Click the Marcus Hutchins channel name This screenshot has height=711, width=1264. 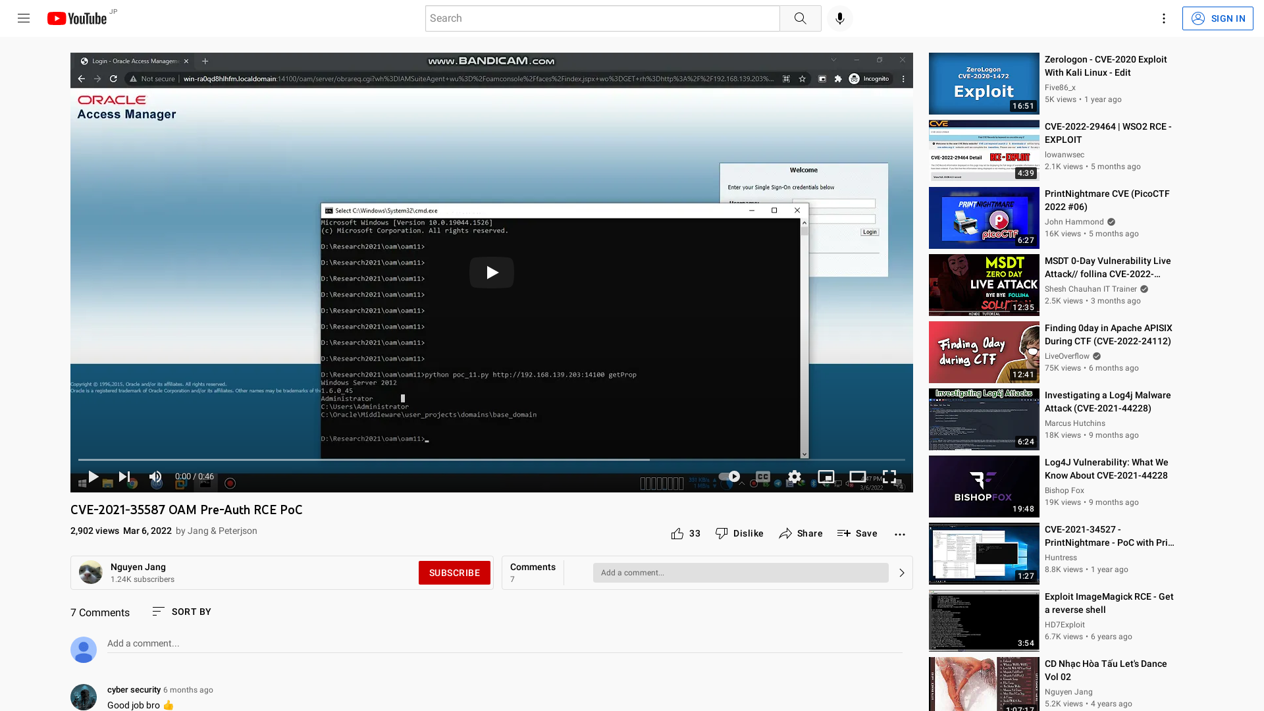[1074, 423]
